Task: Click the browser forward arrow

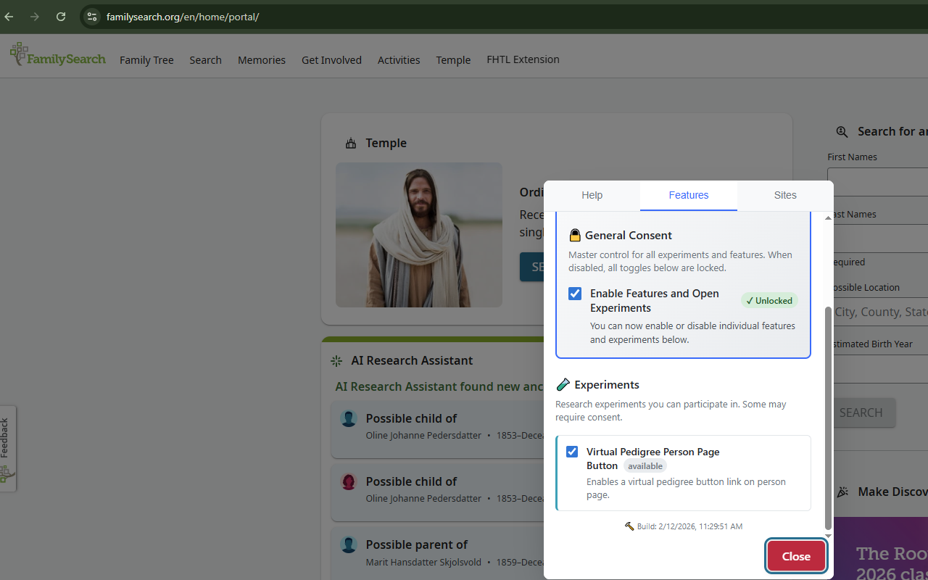Action: (x=35, y=17)
